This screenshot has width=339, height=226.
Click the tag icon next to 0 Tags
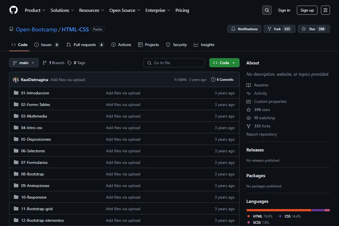pyautogui.click(x=69, y=63)
